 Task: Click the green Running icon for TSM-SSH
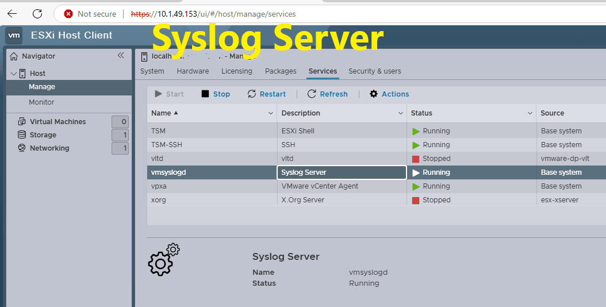416,145
